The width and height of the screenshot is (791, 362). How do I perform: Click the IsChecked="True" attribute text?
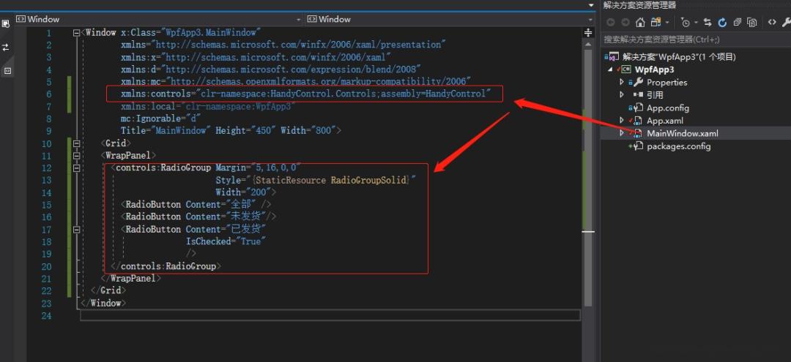226,241
